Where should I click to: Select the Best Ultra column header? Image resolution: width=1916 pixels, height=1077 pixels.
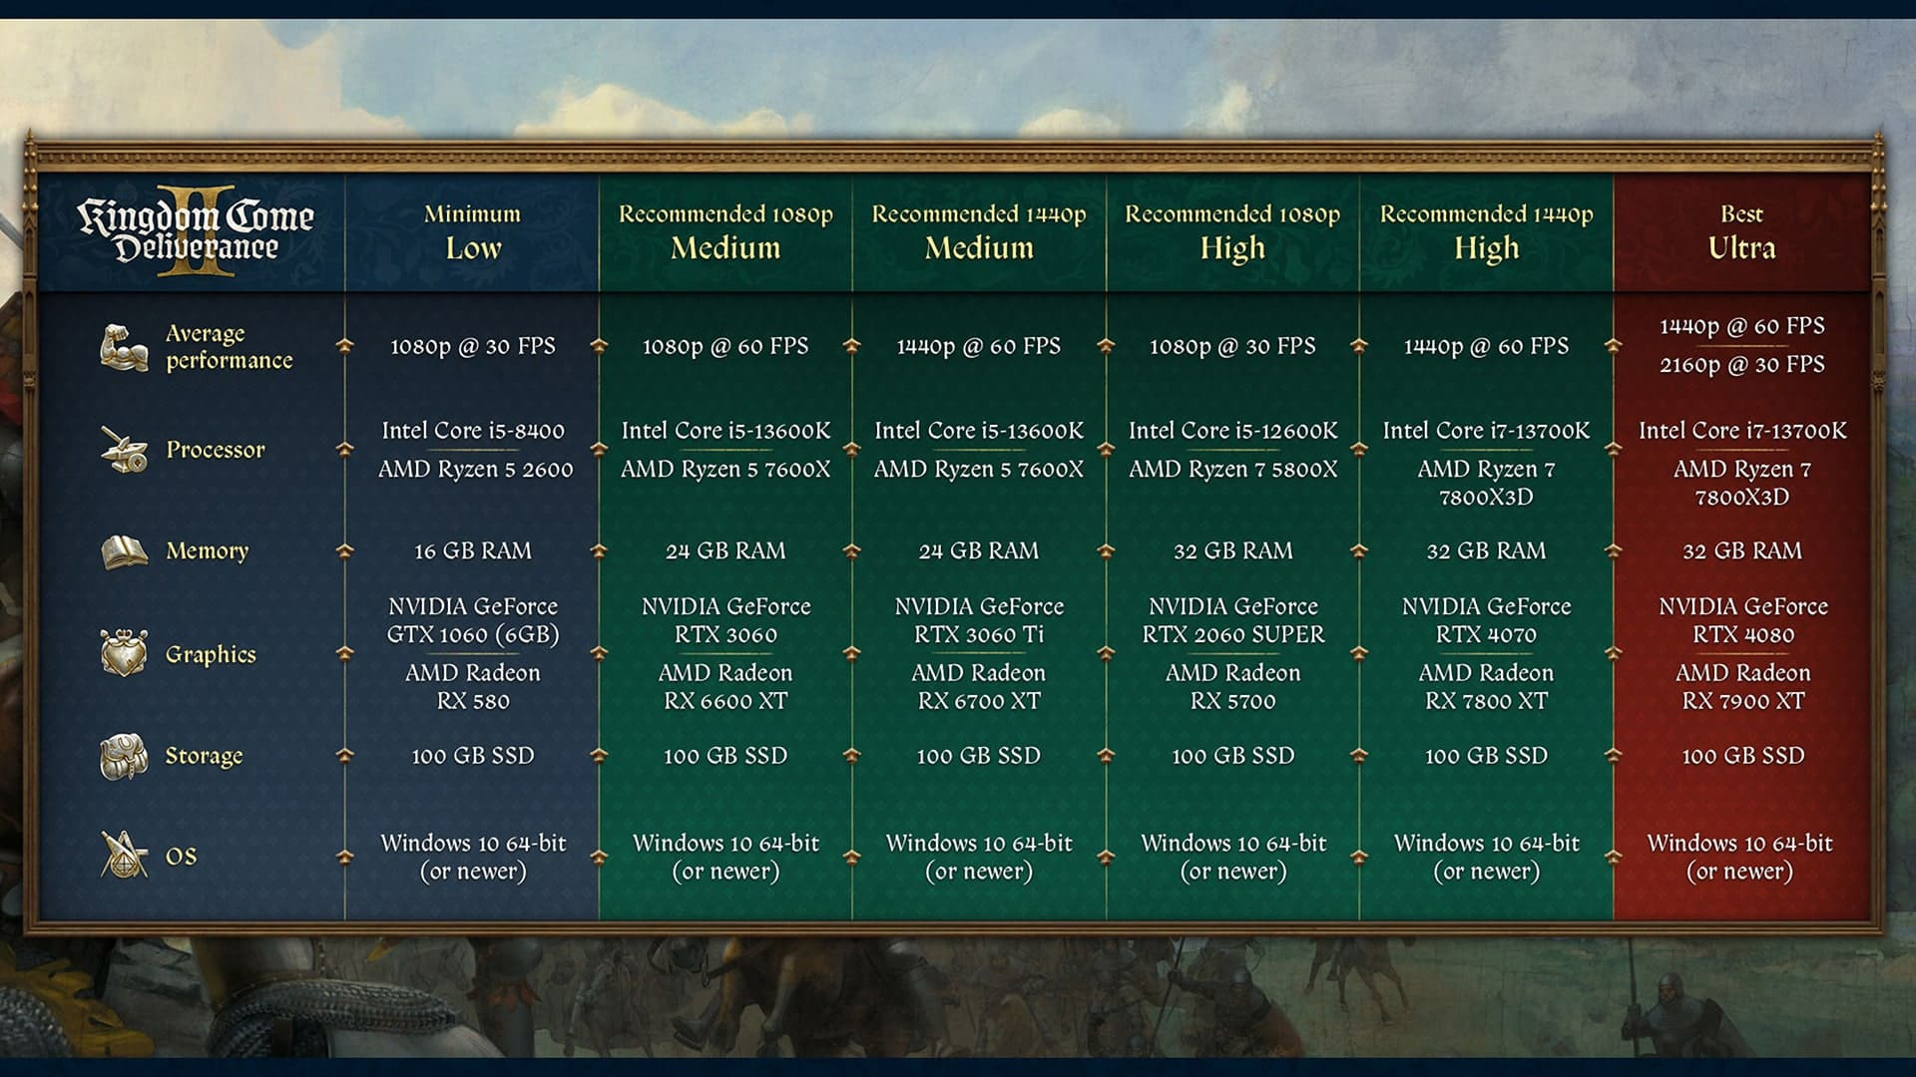[1741, 231]
